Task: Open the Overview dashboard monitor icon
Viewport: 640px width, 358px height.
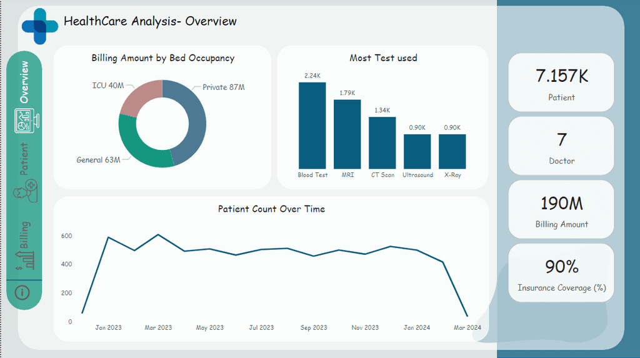Action: [x=27, y=121]
